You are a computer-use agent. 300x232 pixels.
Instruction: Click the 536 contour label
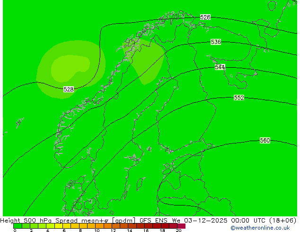tap(216, 42)
